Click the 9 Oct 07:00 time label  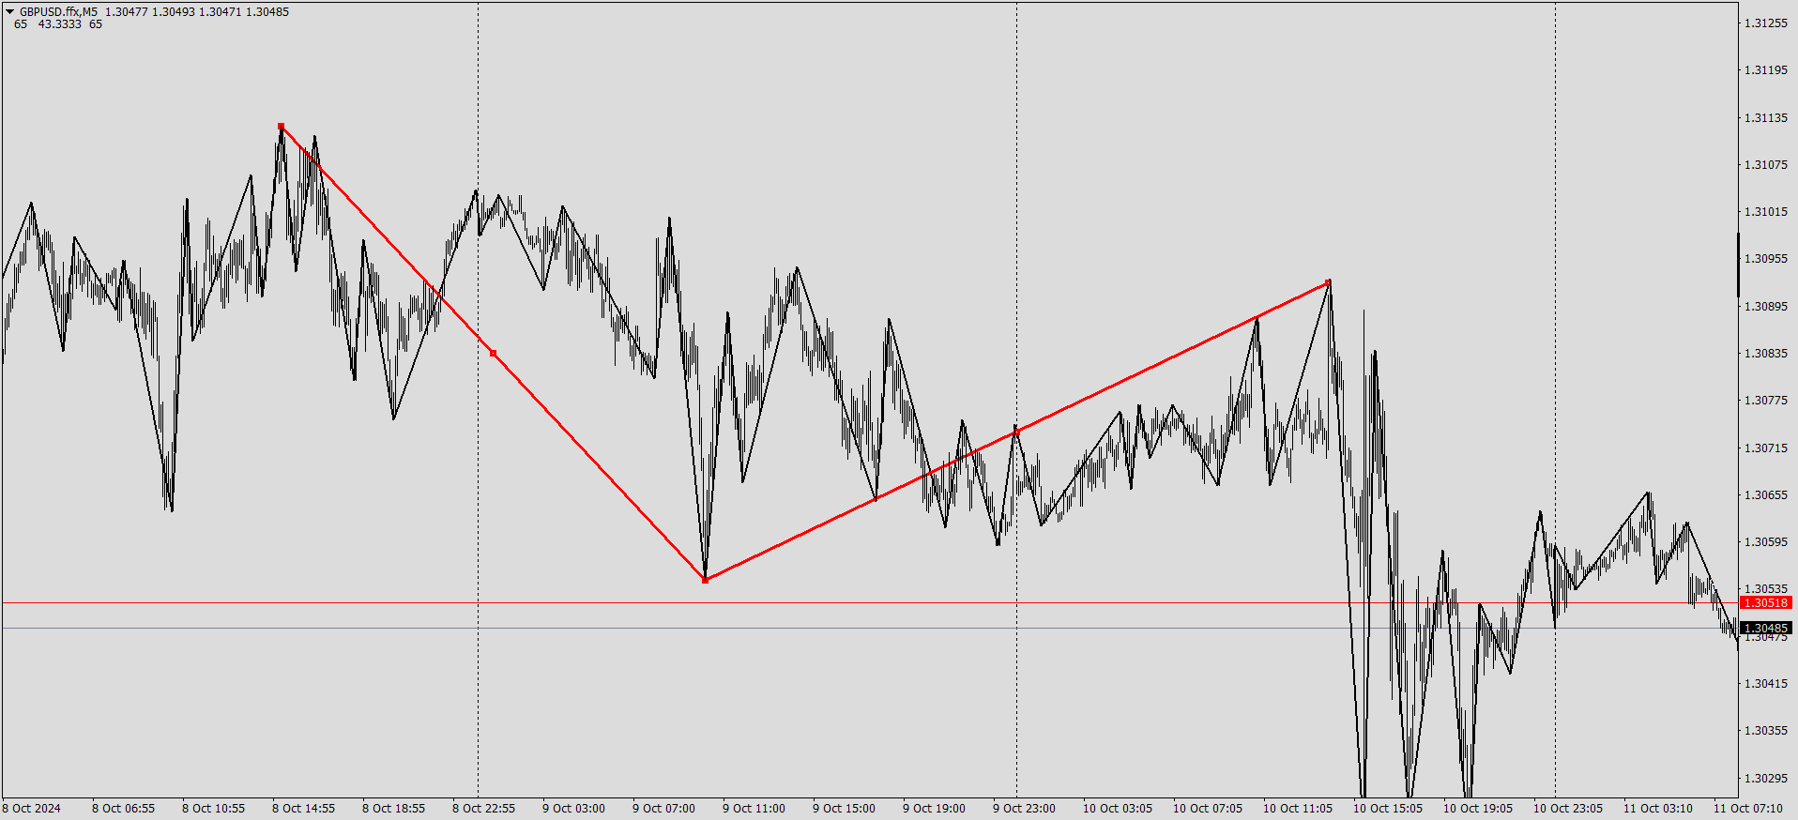tap(663, 808)
